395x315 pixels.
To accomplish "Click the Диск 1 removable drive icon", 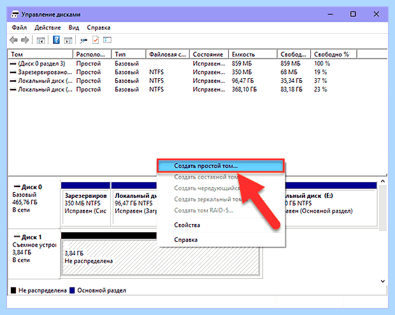I will point(17,237).
